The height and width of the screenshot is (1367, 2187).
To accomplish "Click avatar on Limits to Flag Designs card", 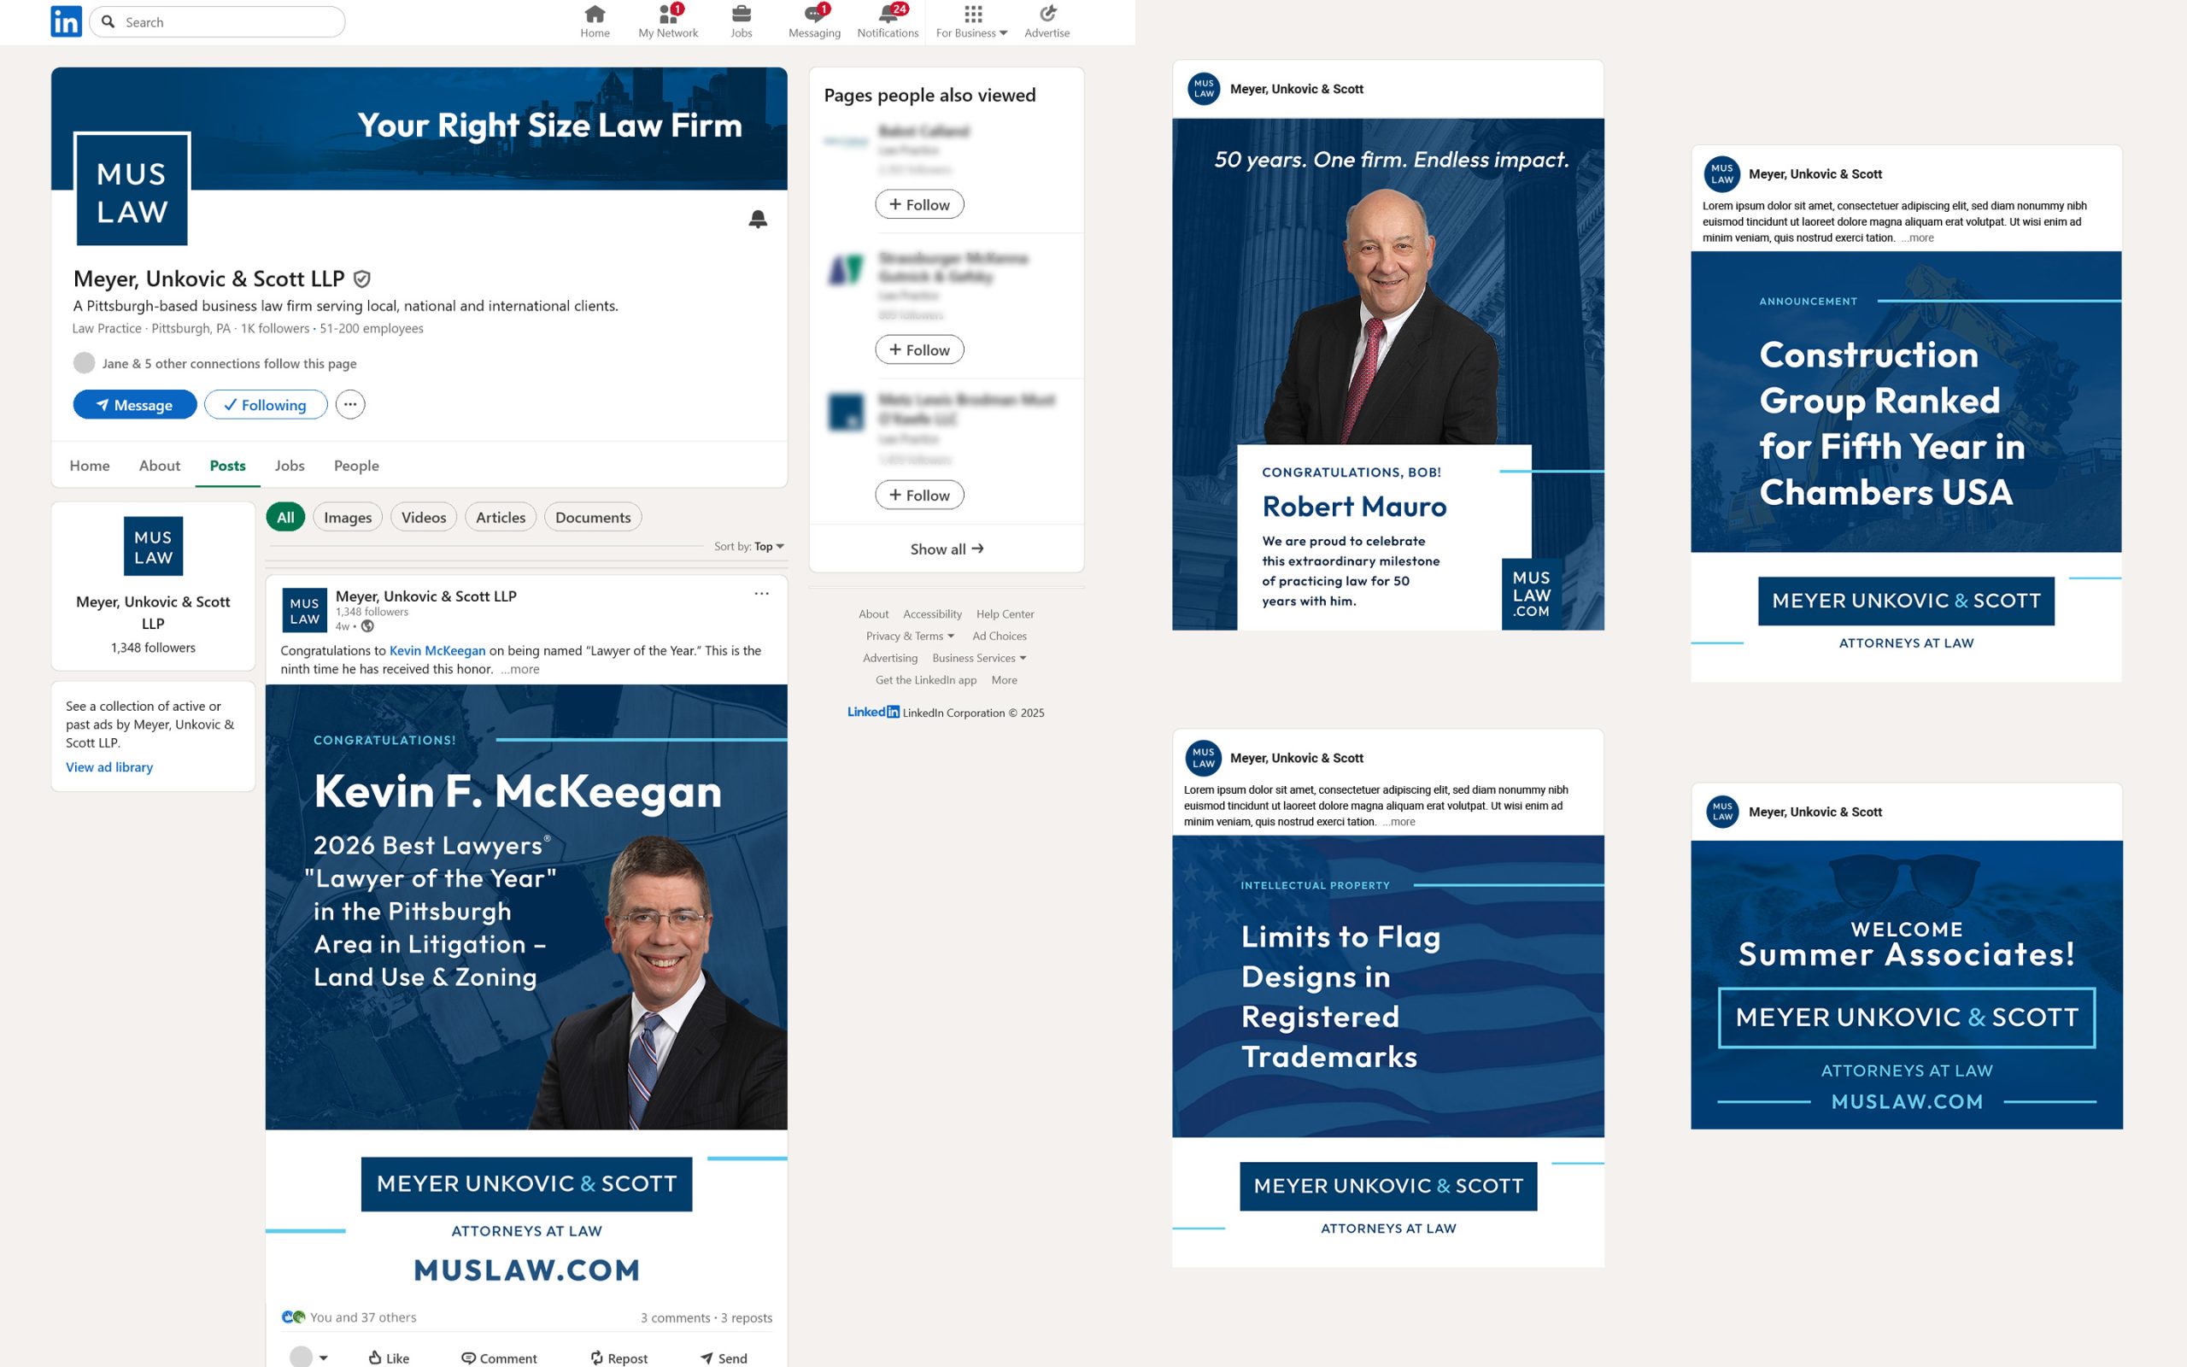I will click(1204, 758).
